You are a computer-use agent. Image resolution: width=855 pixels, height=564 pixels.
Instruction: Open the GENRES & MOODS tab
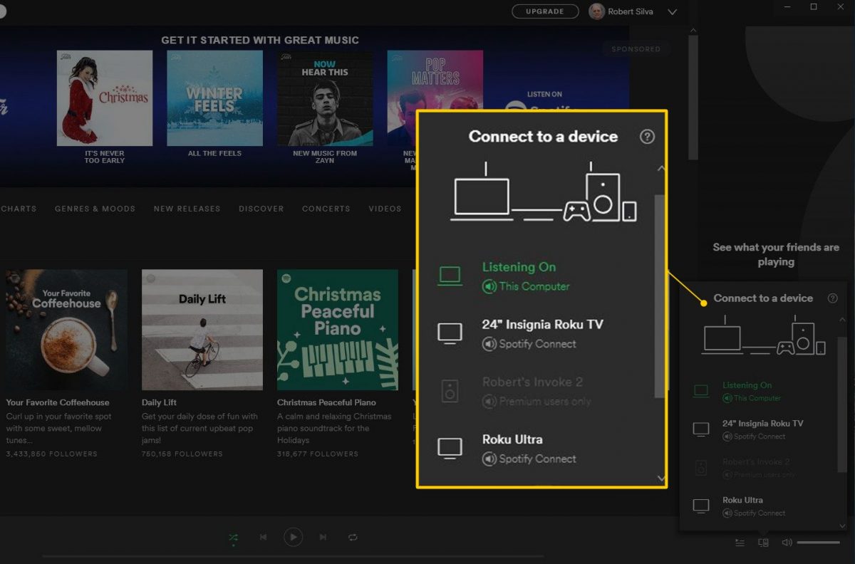click(95, 208)
